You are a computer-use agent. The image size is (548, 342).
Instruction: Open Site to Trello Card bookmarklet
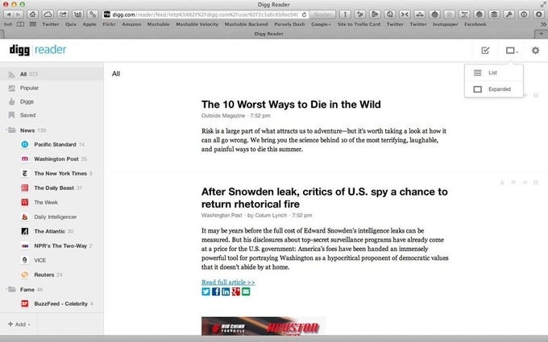click(x=359, y=24)
